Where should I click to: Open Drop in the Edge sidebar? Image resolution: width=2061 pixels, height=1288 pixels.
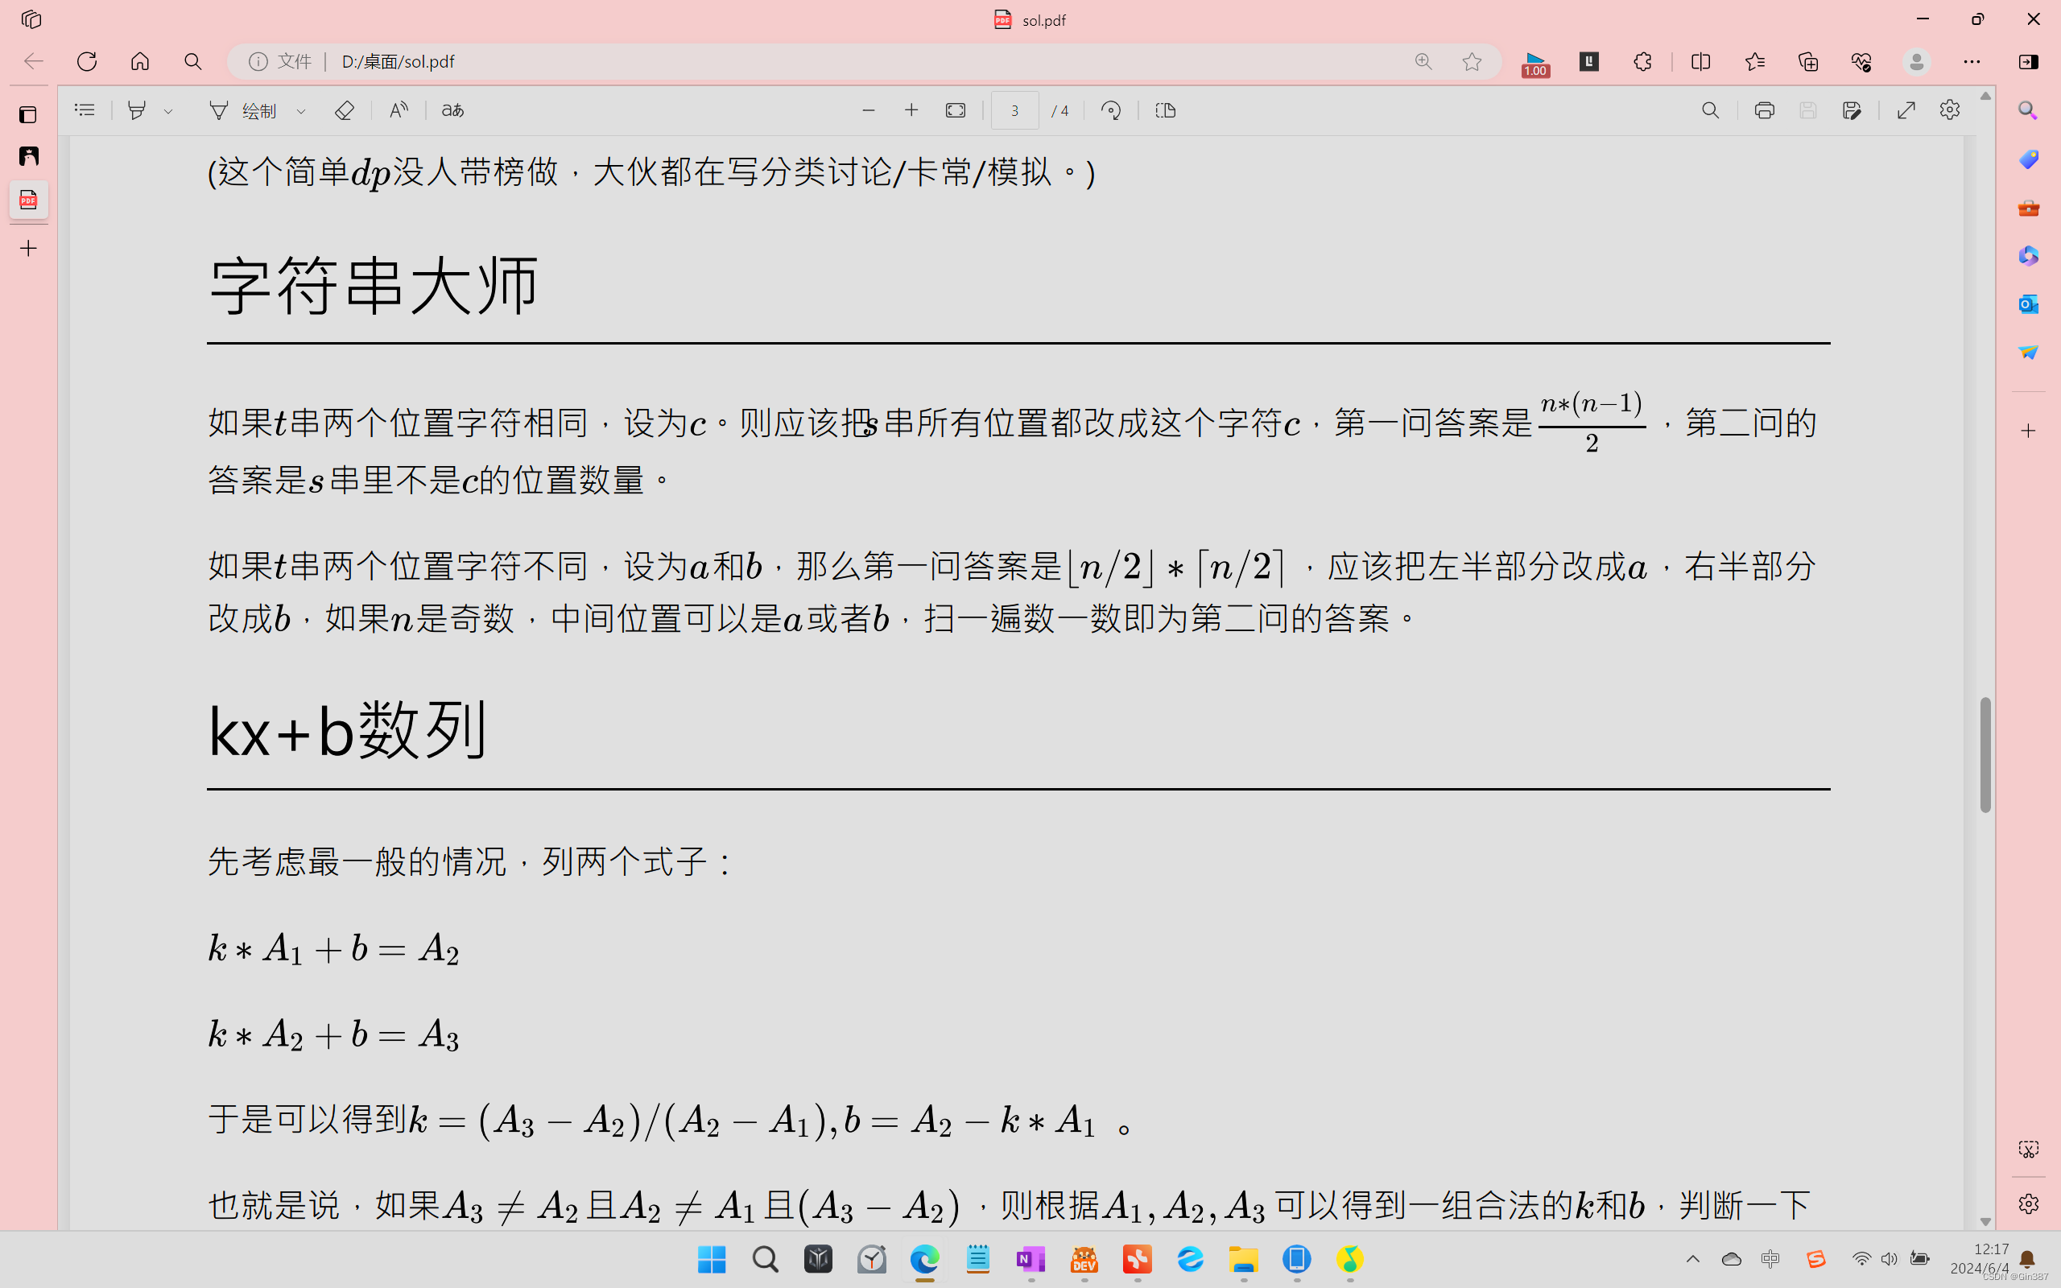(2028, 351)
